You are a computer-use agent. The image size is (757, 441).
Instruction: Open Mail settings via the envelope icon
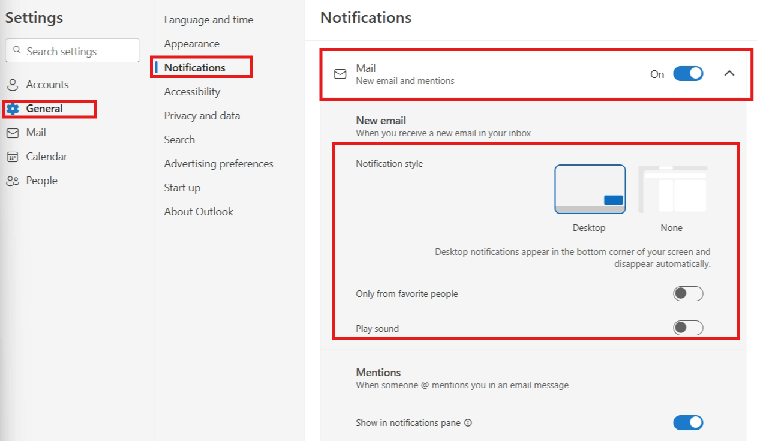(12, 132)
